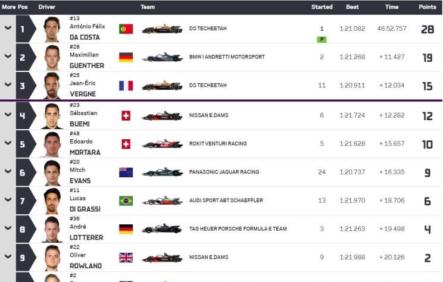Click the Swiss flag beside Buemi
The width and height of the screenshot is (443, 282).
(x=126, y=116)
